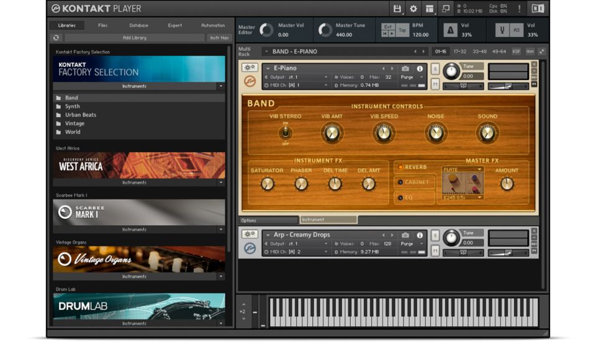Viewport: 596px width, 343px height.
Task: Click the metronome icon
Action: (x=451, y=30)
